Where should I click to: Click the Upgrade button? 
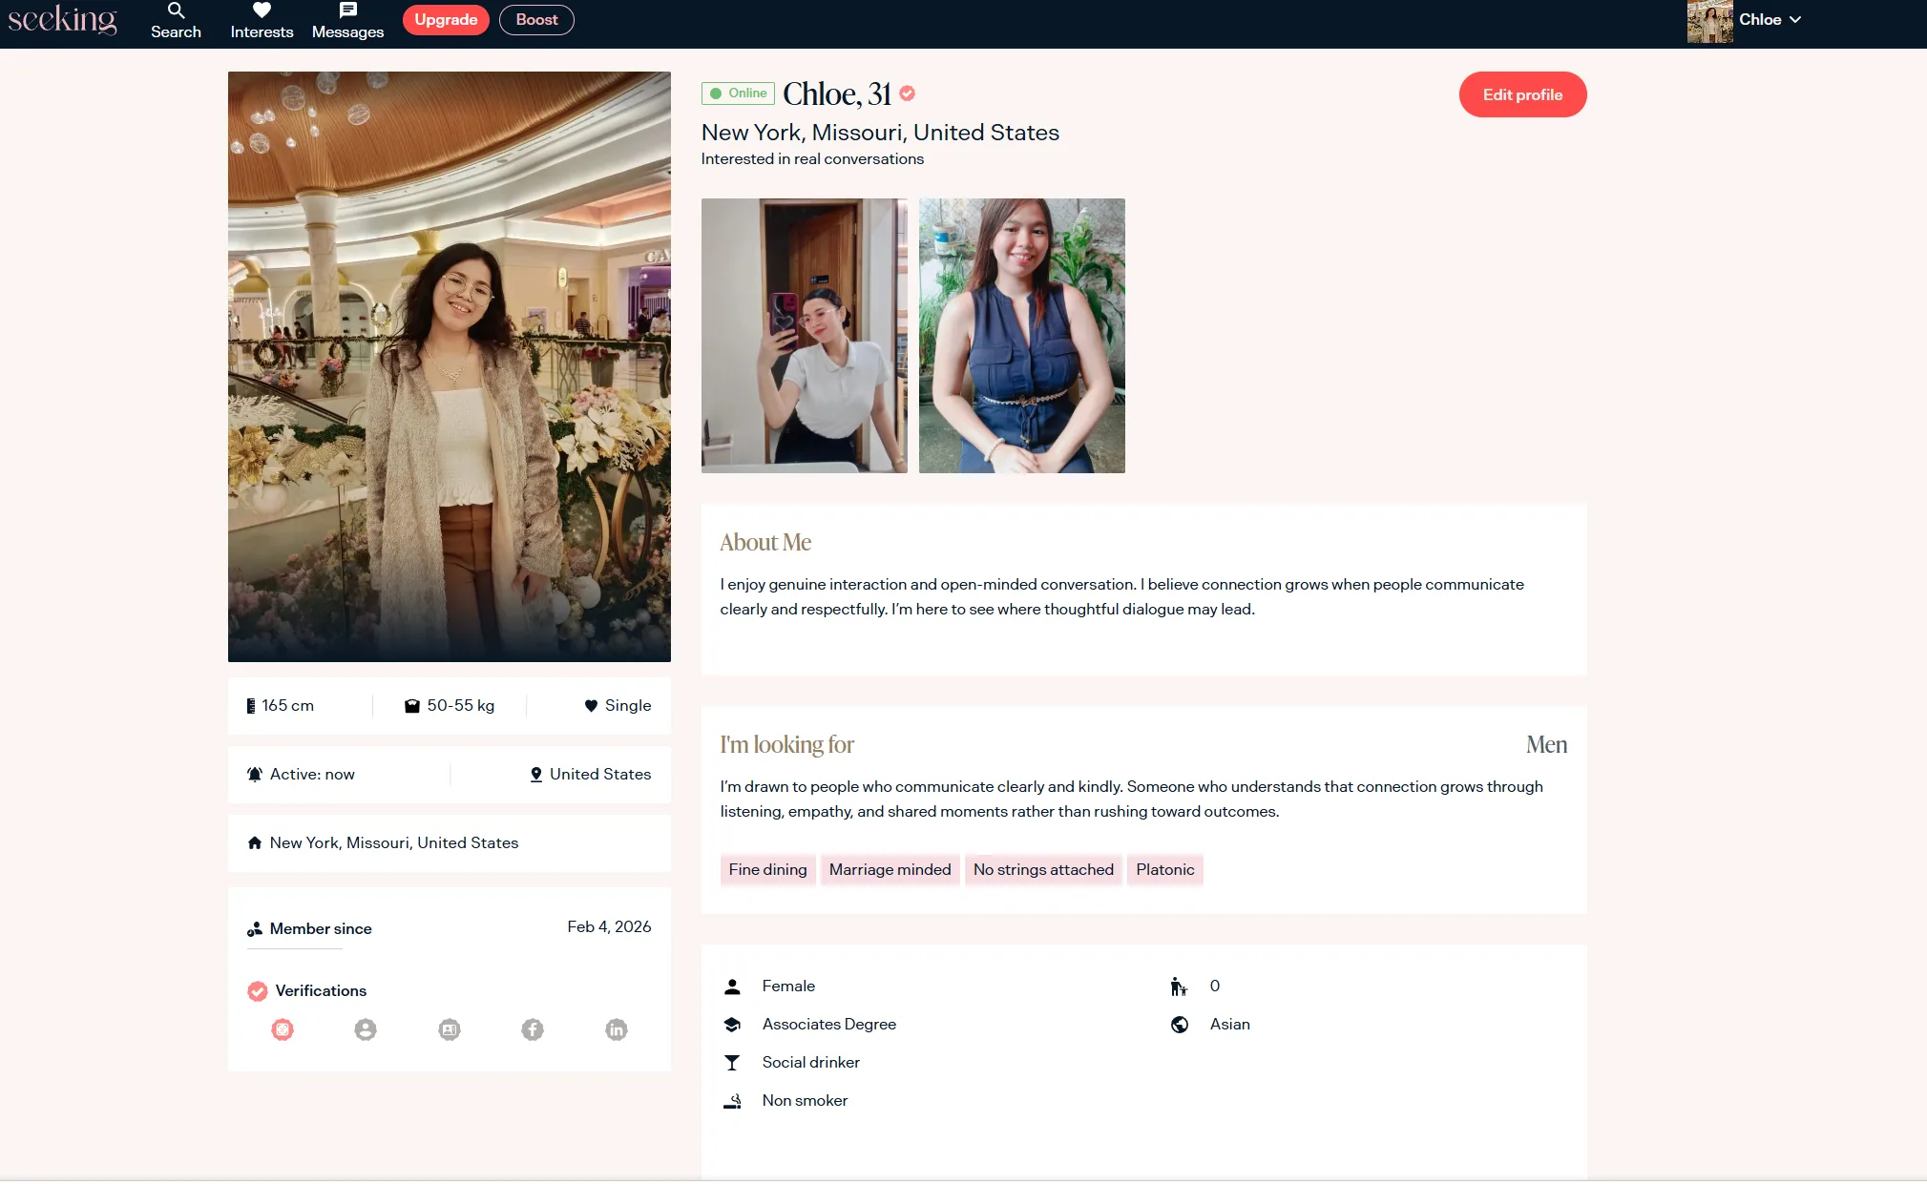click(446, 20)
